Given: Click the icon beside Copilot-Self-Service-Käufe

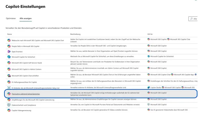Looking at the screenshot, I should click(x=9, y=63).
